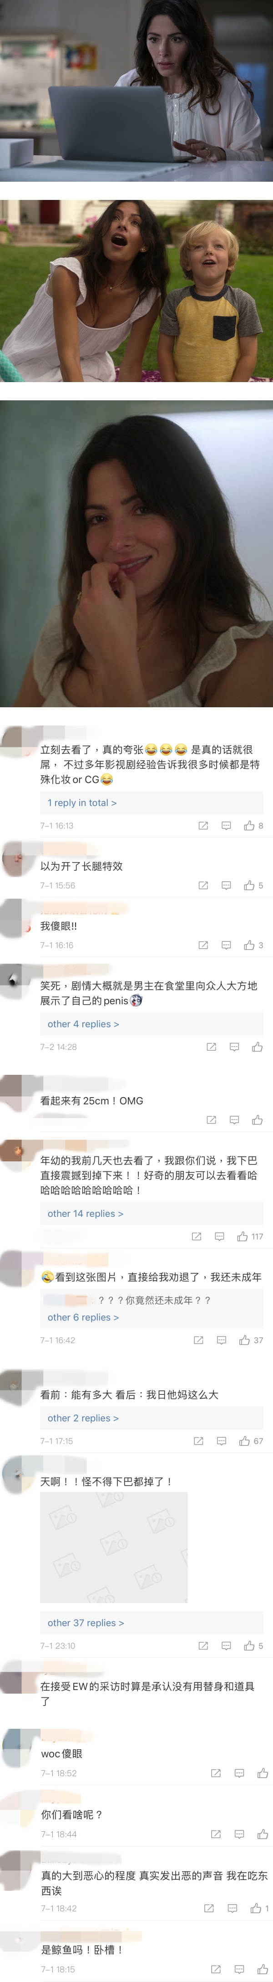Screen dimensions: 273x1982
Task: Expand 'other 14 replies' thread
Action: (86, 1213)
